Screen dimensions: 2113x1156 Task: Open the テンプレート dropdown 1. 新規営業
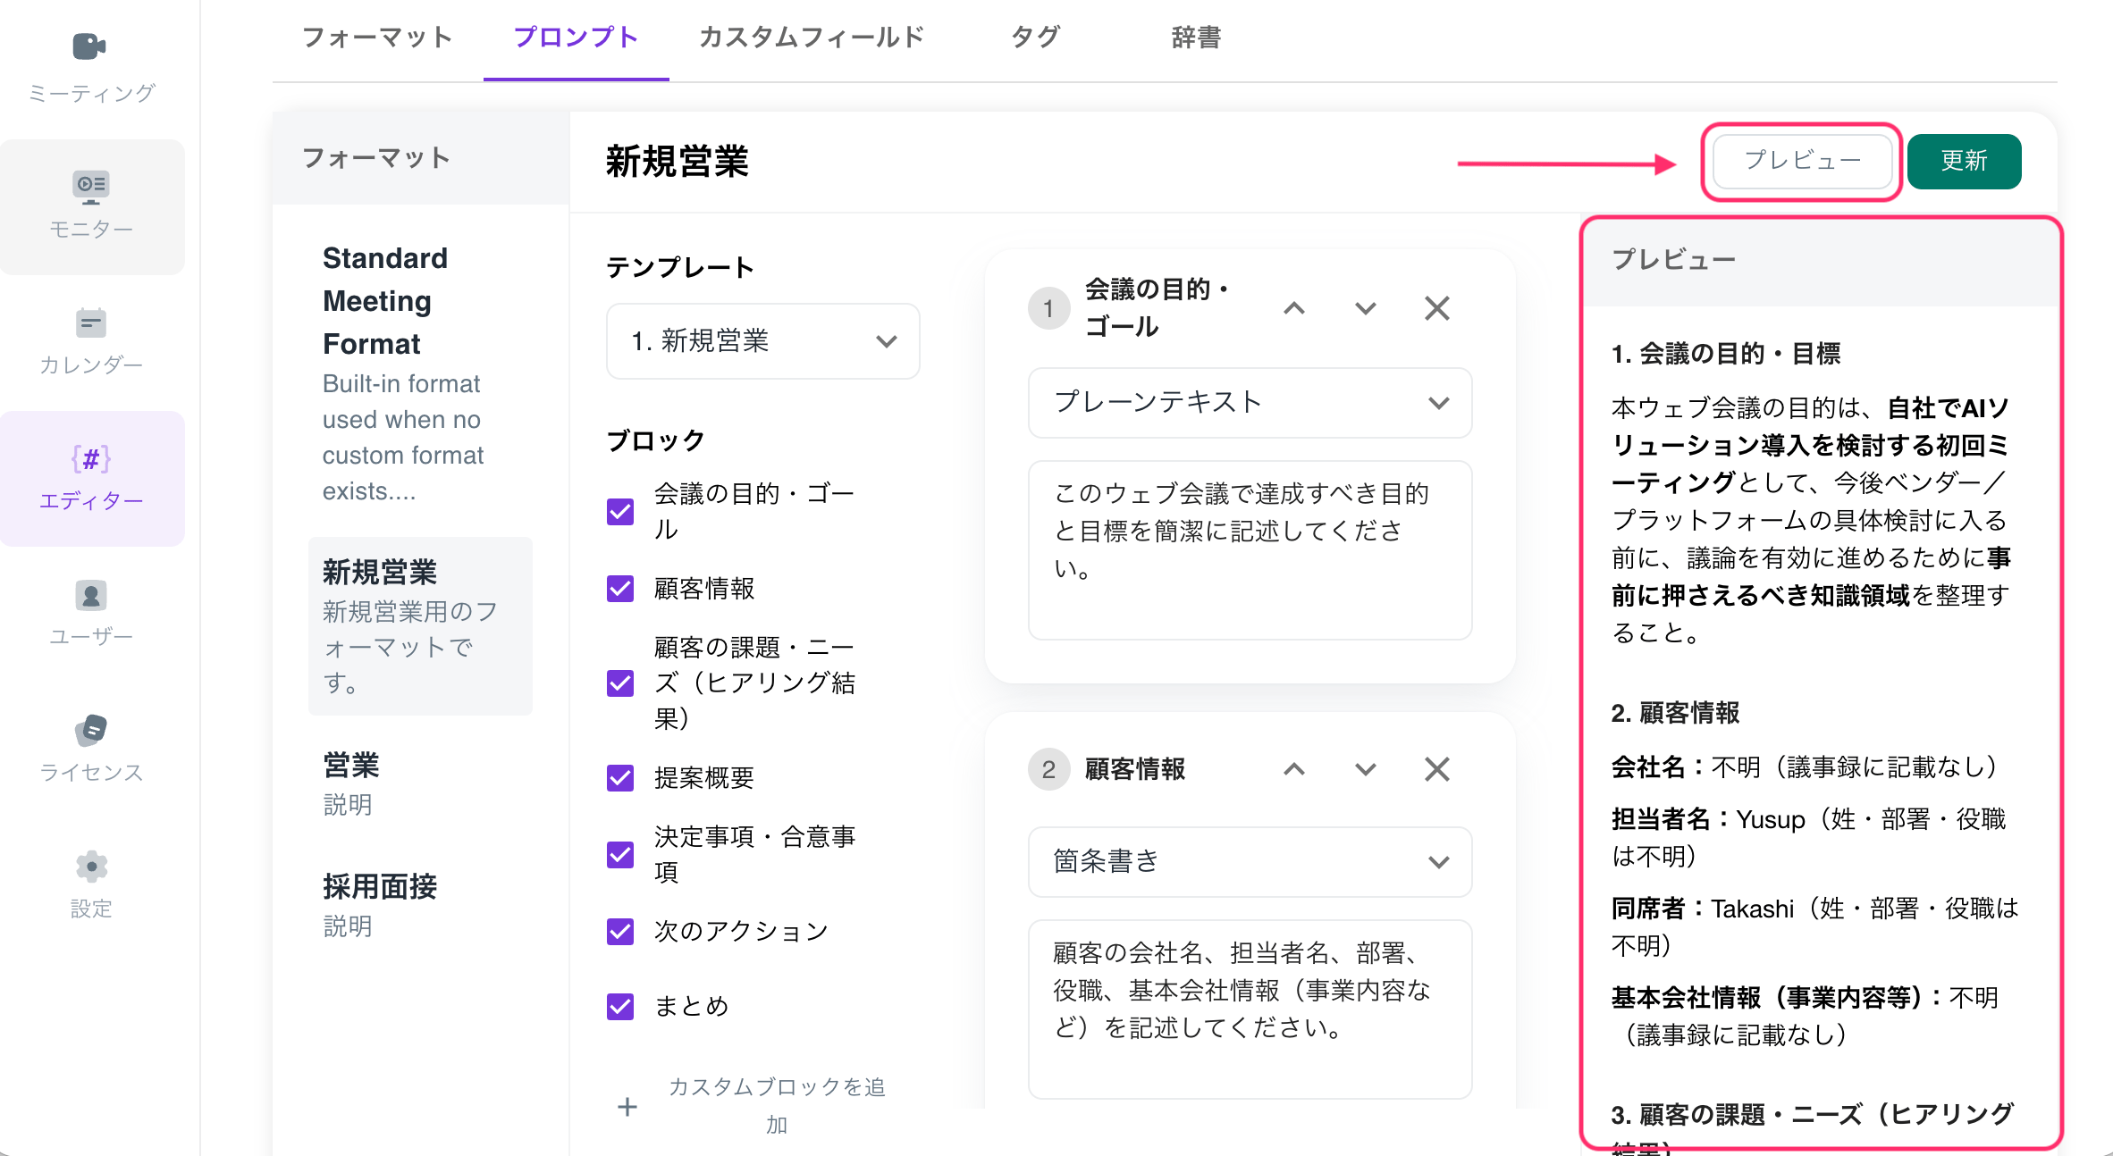(763, 341)
